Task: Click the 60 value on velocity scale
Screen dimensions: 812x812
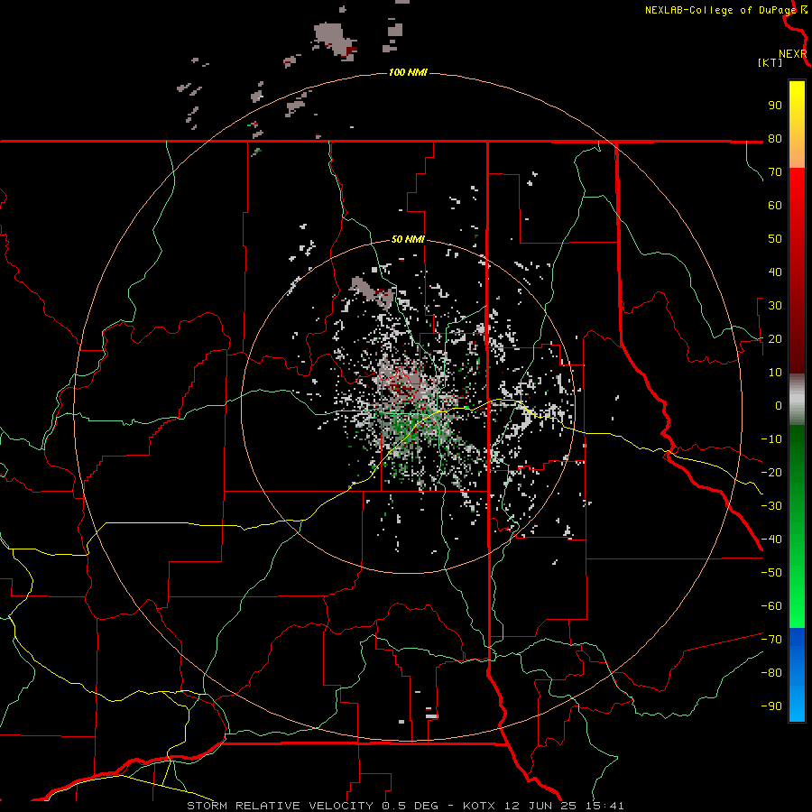Action: pyautogui.click(x=775, y=205)
